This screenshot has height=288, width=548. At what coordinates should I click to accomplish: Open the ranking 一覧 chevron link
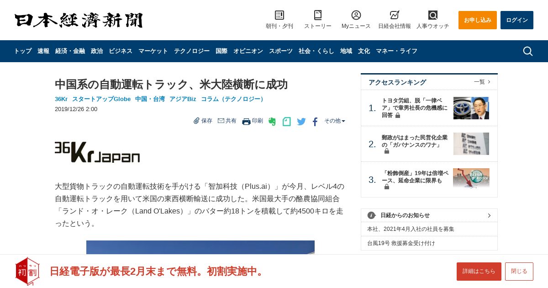(x=482, y=82)
